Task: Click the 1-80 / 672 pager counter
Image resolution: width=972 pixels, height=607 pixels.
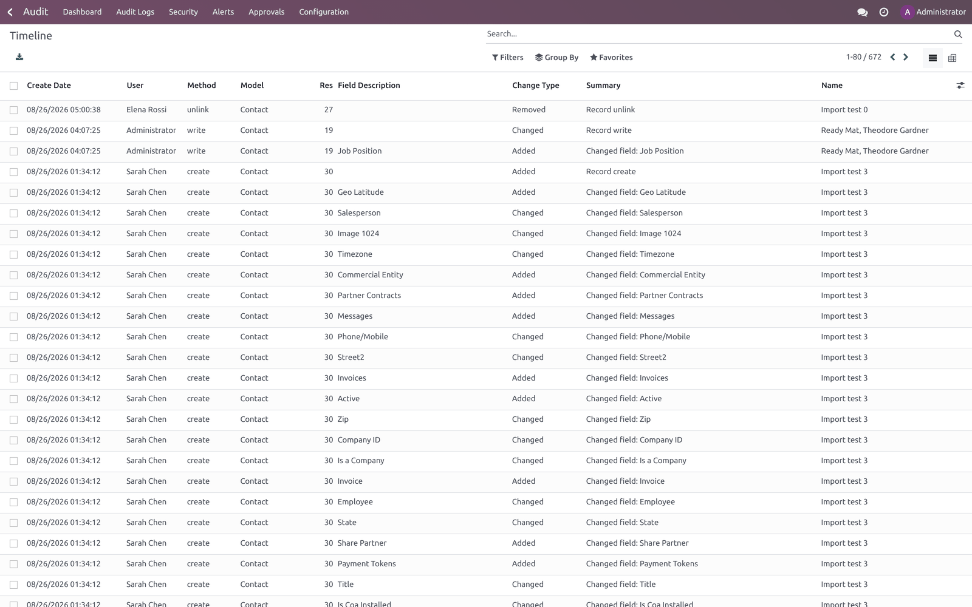Action: (863, 57)
